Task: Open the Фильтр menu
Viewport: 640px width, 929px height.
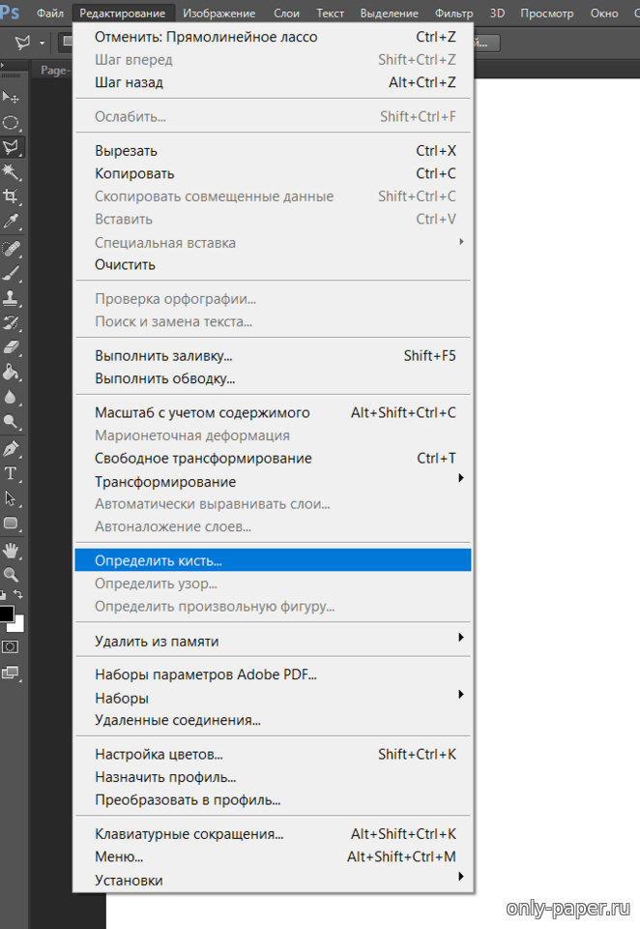Action: [x=453, y=14]
